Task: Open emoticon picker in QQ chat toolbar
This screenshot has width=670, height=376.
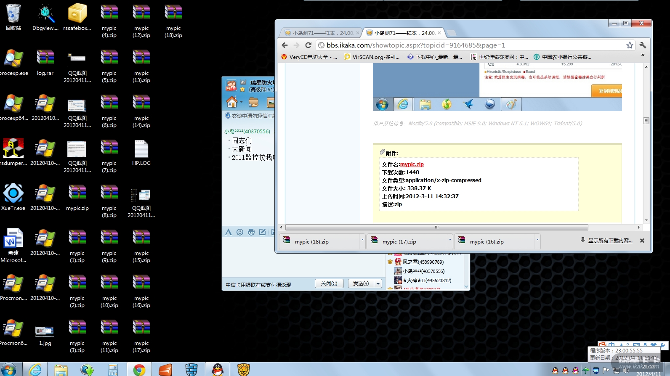Action: 240,232
